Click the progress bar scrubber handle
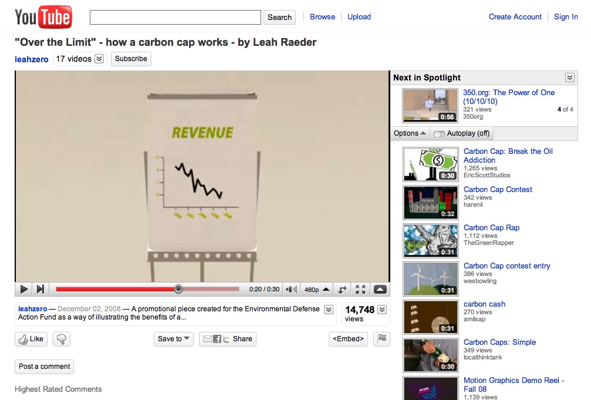The width and height of the screenshot is (591, 400). 178,290
